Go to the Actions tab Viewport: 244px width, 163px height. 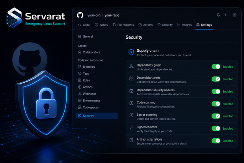point(146,25)
